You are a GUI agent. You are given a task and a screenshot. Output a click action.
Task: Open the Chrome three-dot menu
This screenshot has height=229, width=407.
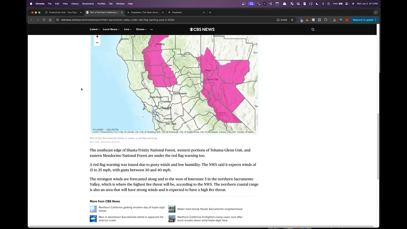pyautogui.click(x=376, y=20)
